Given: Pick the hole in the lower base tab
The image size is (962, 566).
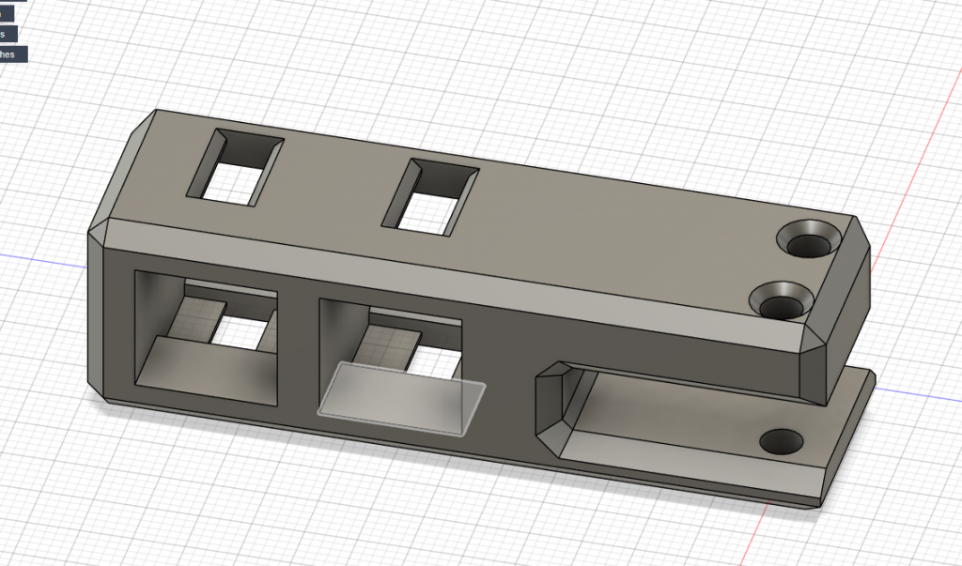Looking at the screenshot, I should 781,439.
